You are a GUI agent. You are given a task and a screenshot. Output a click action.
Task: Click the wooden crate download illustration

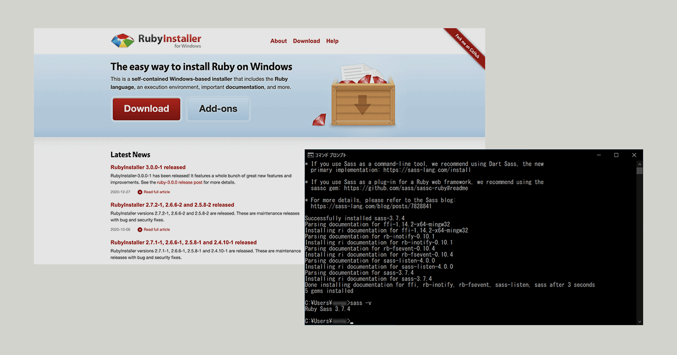point(362,95)
